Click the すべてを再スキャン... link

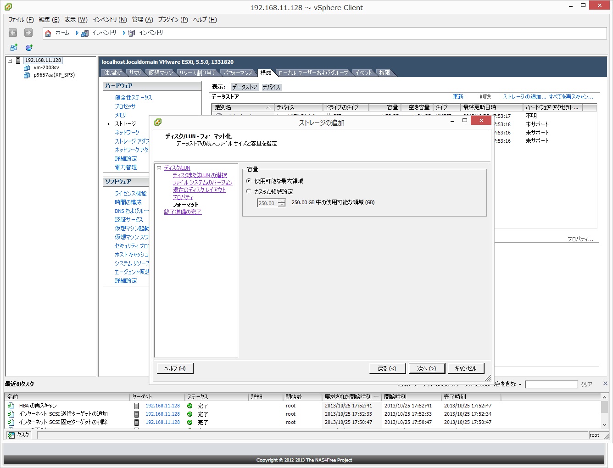pos(571,97)
